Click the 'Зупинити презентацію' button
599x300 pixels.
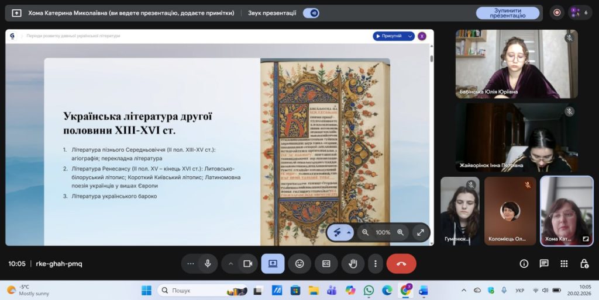(x=507, y=13)
